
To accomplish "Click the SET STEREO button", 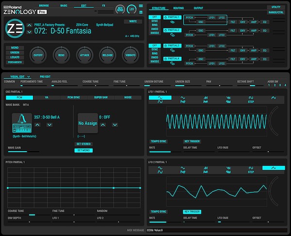I will point(83,144).
